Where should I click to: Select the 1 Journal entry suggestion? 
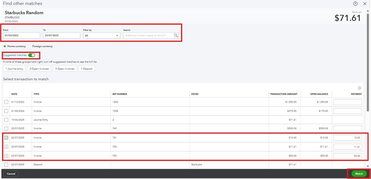click(14, 69)
